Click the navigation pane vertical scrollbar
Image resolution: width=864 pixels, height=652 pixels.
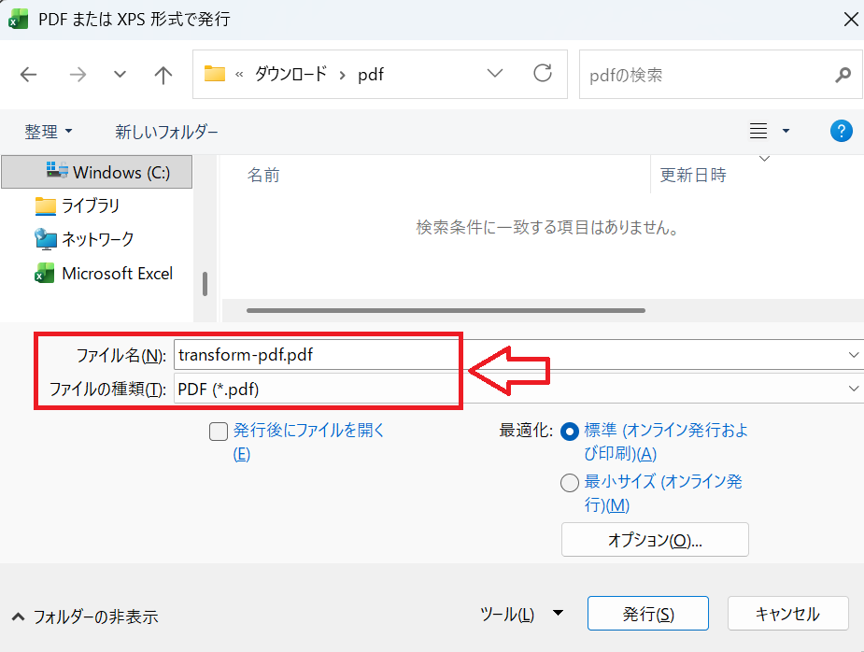tap(205, 284)
